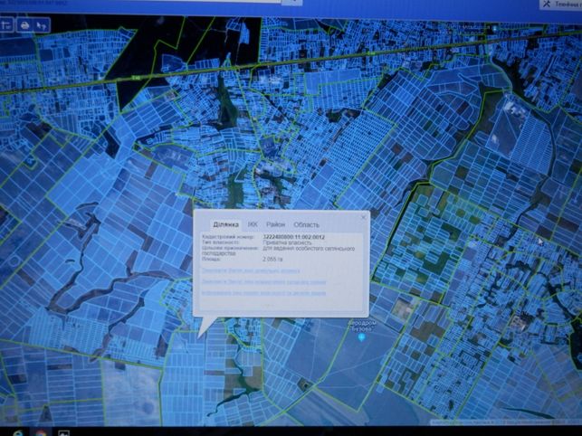Open Google Chrome from the taskbar
The width and height of the screenshot is (582, 436).
(x=42, y=433)
